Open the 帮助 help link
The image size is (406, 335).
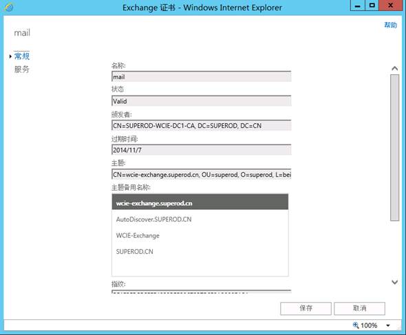coord(390,25)
